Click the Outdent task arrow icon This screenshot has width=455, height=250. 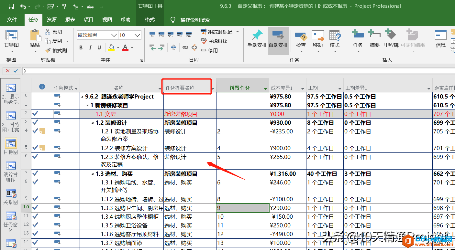point(153,47)
